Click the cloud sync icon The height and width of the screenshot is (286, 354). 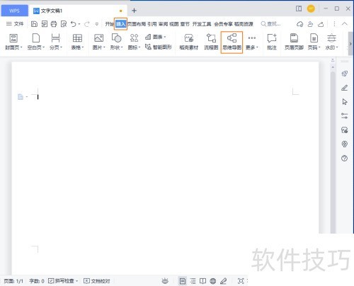pyautogui.click(x=300, y=24)
